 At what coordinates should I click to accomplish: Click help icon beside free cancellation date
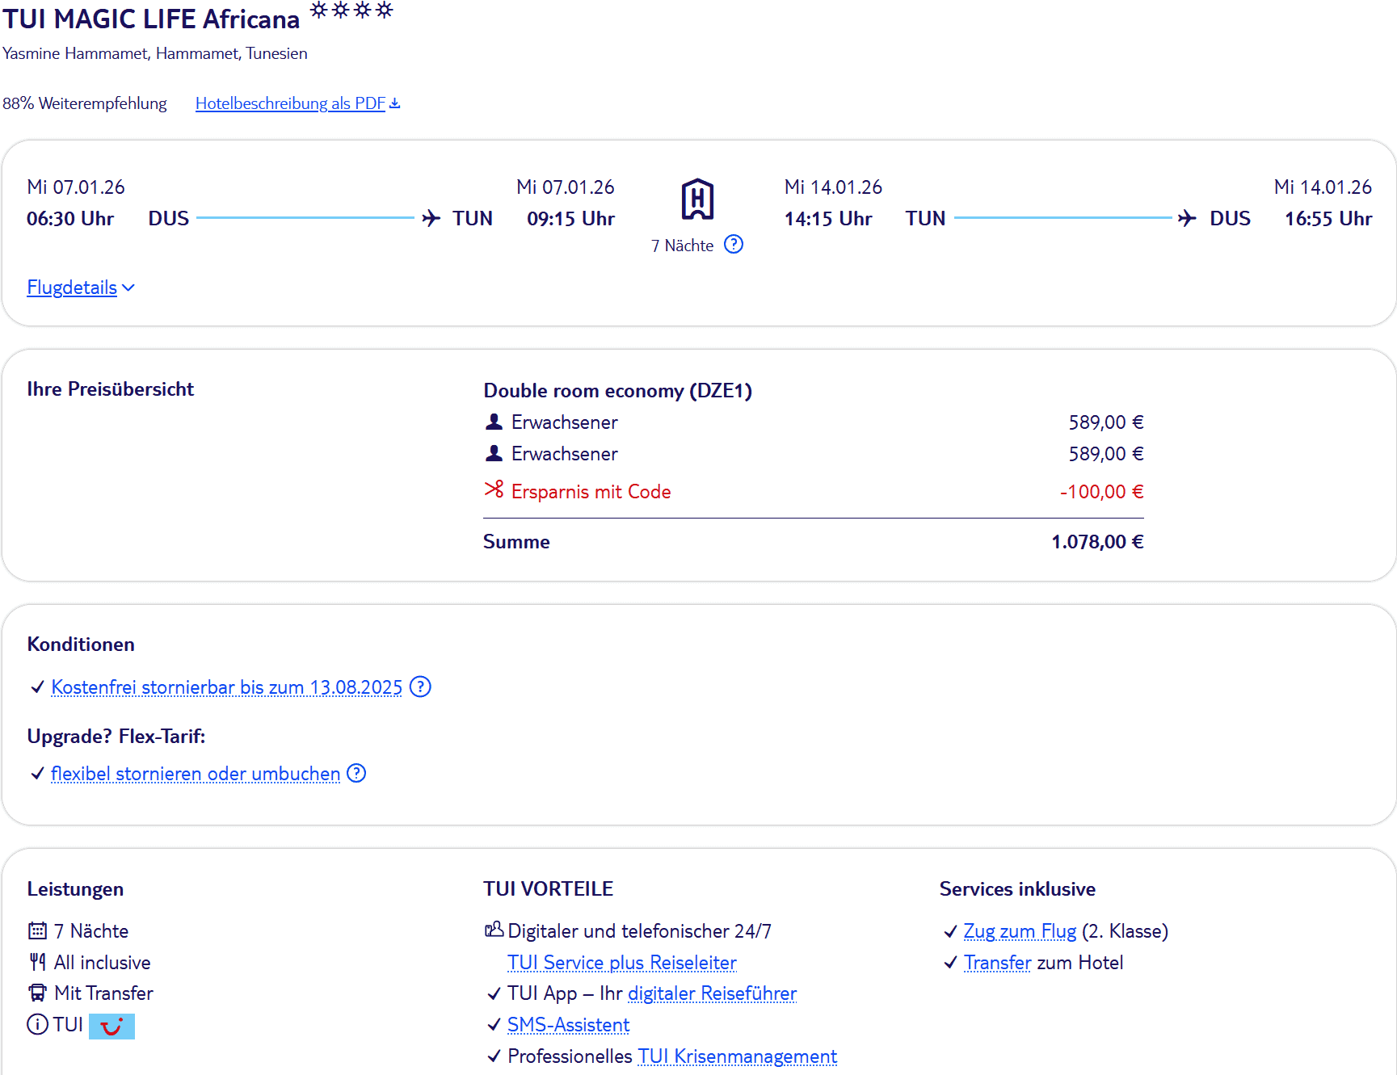pos(420,687)
